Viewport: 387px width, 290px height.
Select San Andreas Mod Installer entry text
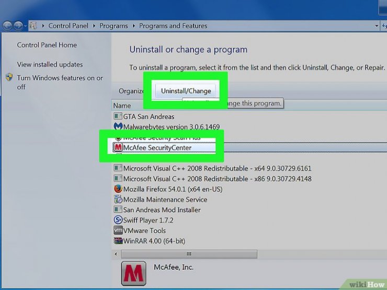pos(162,210)
